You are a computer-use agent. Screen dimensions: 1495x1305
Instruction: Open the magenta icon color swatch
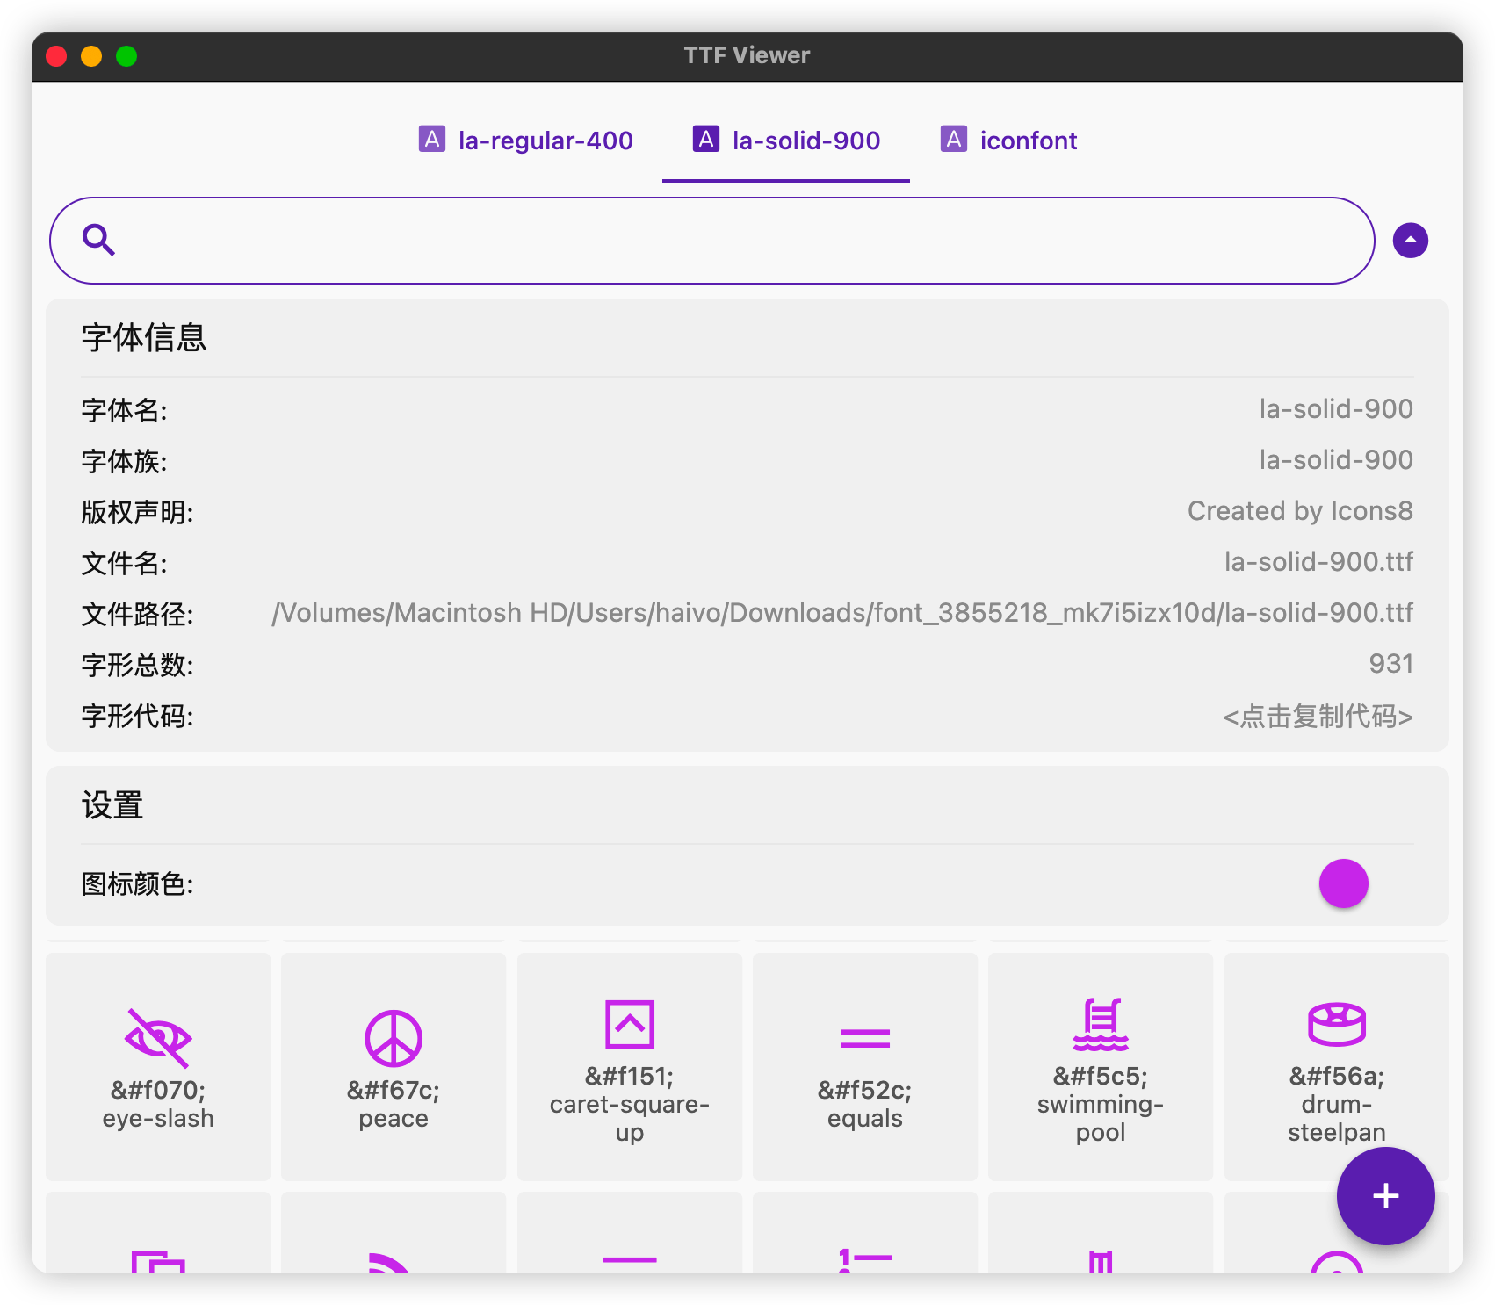(1344, 883)
